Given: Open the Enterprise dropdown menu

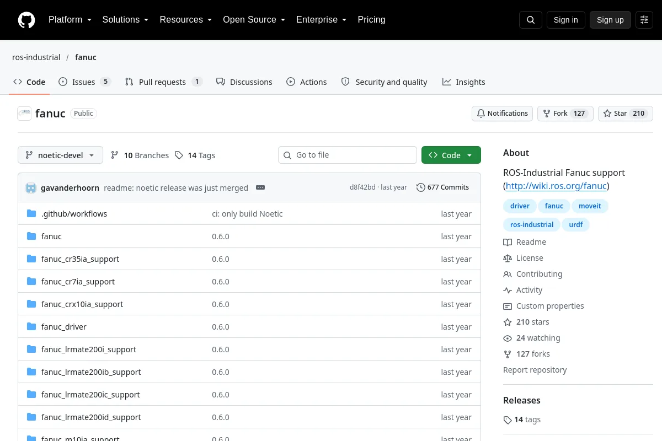Looking at the screenshot, I should click(x=321, y=20).
